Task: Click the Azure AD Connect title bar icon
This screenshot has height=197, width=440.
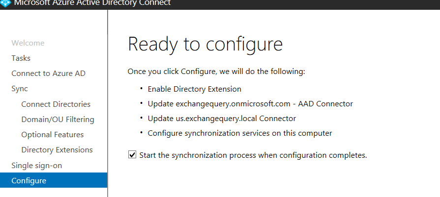Action: 5,3
